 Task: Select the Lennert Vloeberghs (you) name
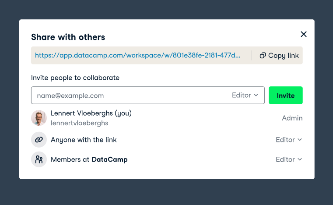[x=91, y=113]
